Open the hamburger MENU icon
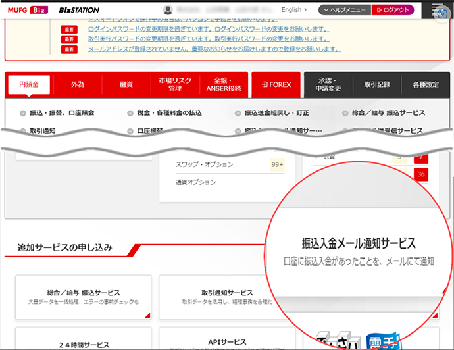454x350 pixels. (x=440, y=11)
